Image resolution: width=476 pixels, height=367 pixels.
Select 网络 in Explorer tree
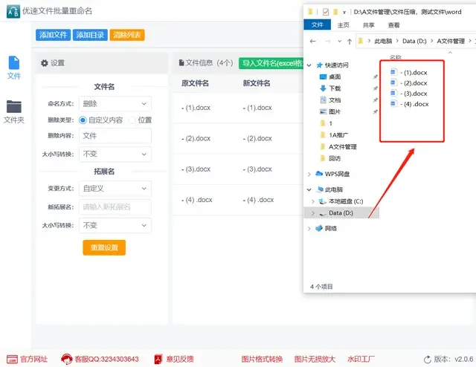[x=330, y=228]
